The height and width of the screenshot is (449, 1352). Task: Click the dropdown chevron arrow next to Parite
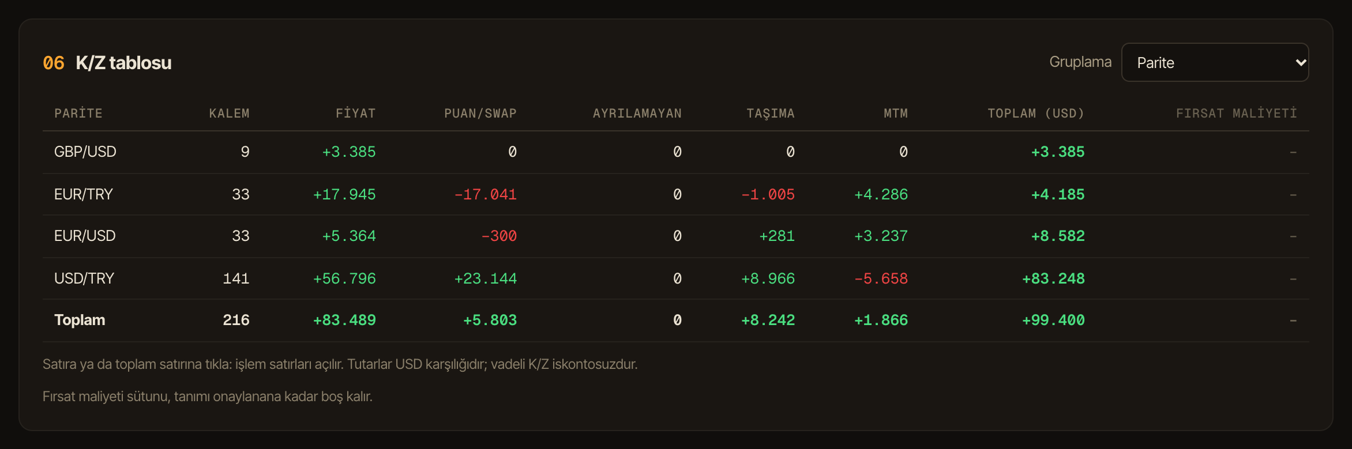click(1301, 62)
